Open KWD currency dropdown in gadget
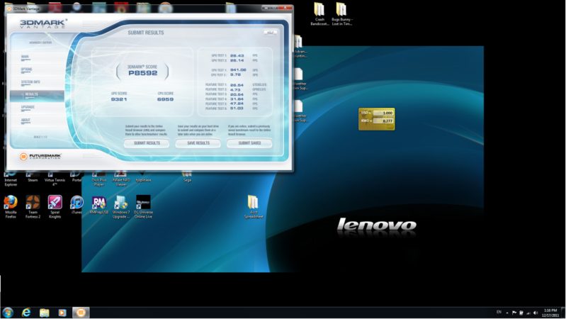 366,121
